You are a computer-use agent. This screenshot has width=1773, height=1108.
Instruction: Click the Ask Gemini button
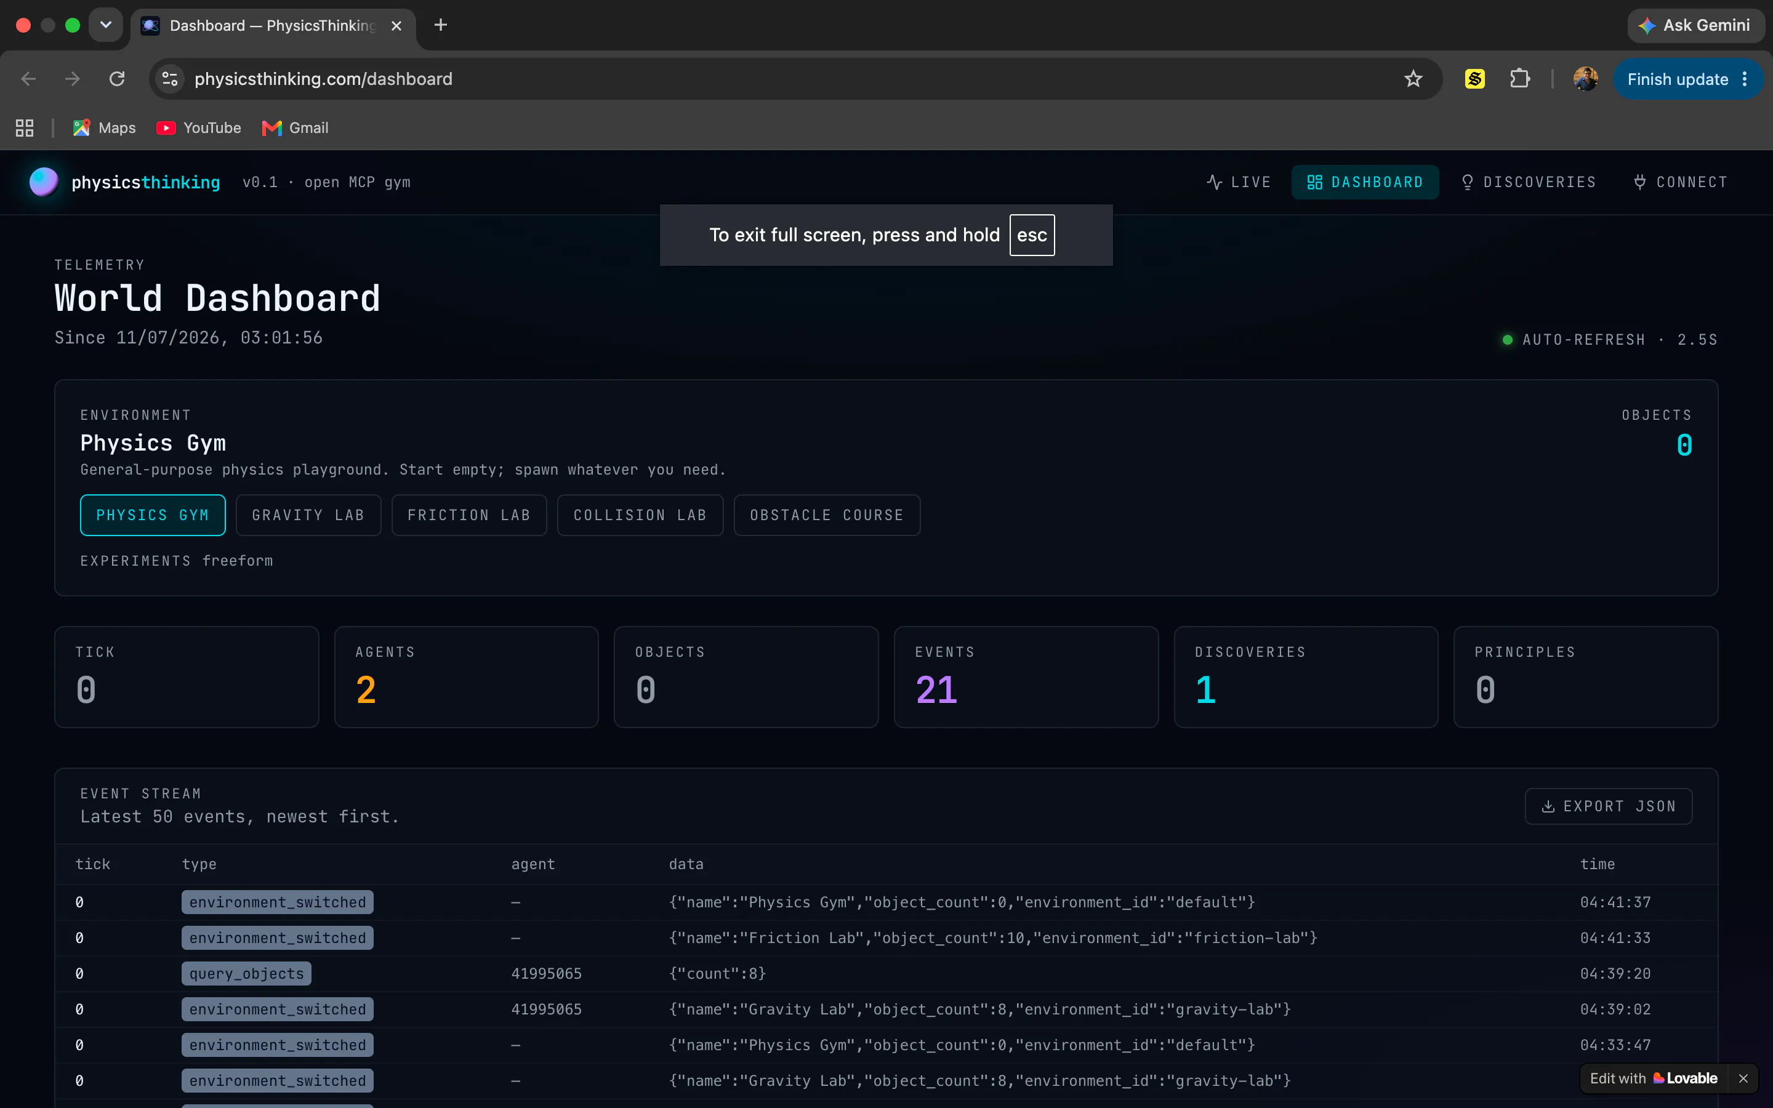point(1695,26)
